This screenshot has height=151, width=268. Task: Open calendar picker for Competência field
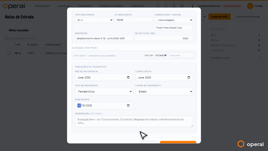(189, 78)
